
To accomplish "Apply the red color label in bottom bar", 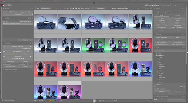I will click(x=48, y=101).
